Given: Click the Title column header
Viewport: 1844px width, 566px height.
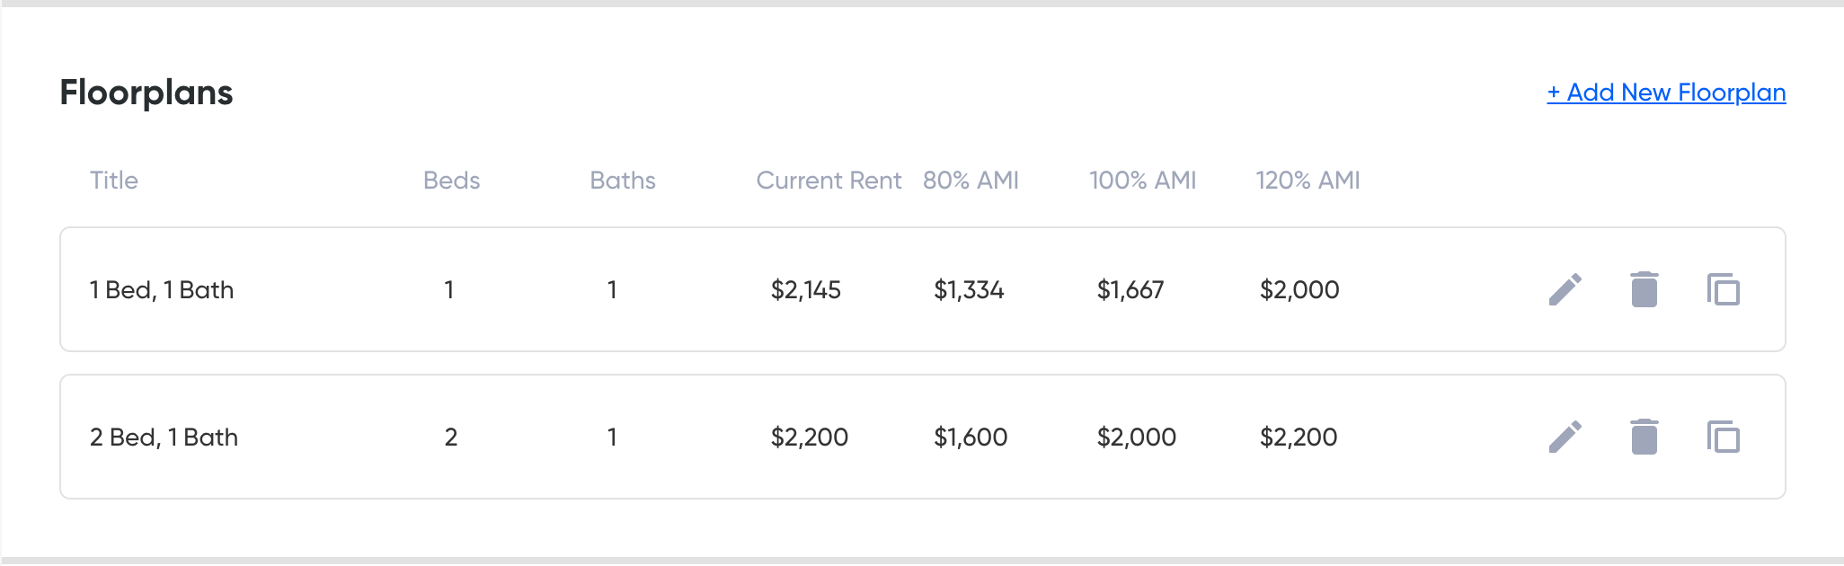Looking at the screenshot, I should click(x=114, y=181).
